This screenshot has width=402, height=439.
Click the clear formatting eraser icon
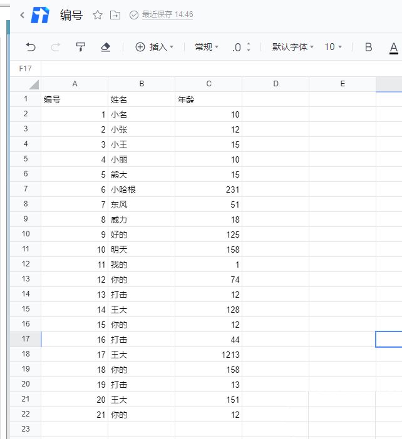tap(105, 47)
